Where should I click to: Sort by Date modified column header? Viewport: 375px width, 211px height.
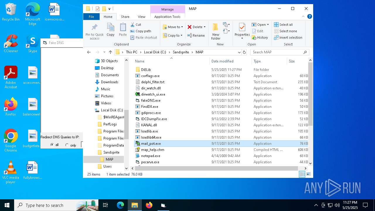coord(231,61)
